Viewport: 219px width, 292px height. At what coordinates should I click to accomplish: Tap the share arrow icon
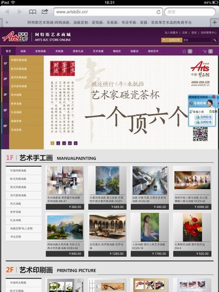pos(45,12)
